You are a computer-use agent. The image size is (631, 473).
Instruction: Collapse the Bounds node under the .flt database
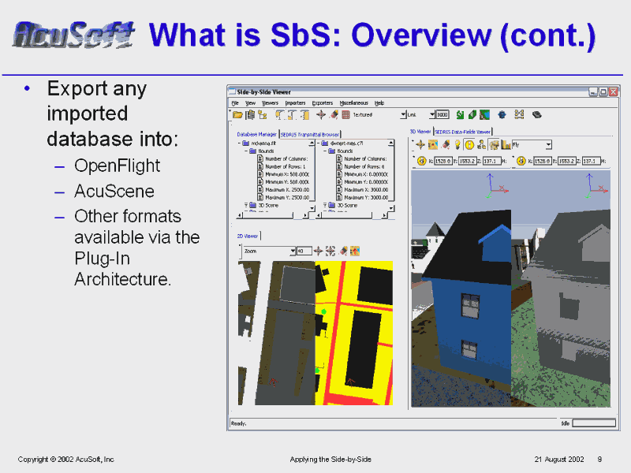[x=245, y=151]
